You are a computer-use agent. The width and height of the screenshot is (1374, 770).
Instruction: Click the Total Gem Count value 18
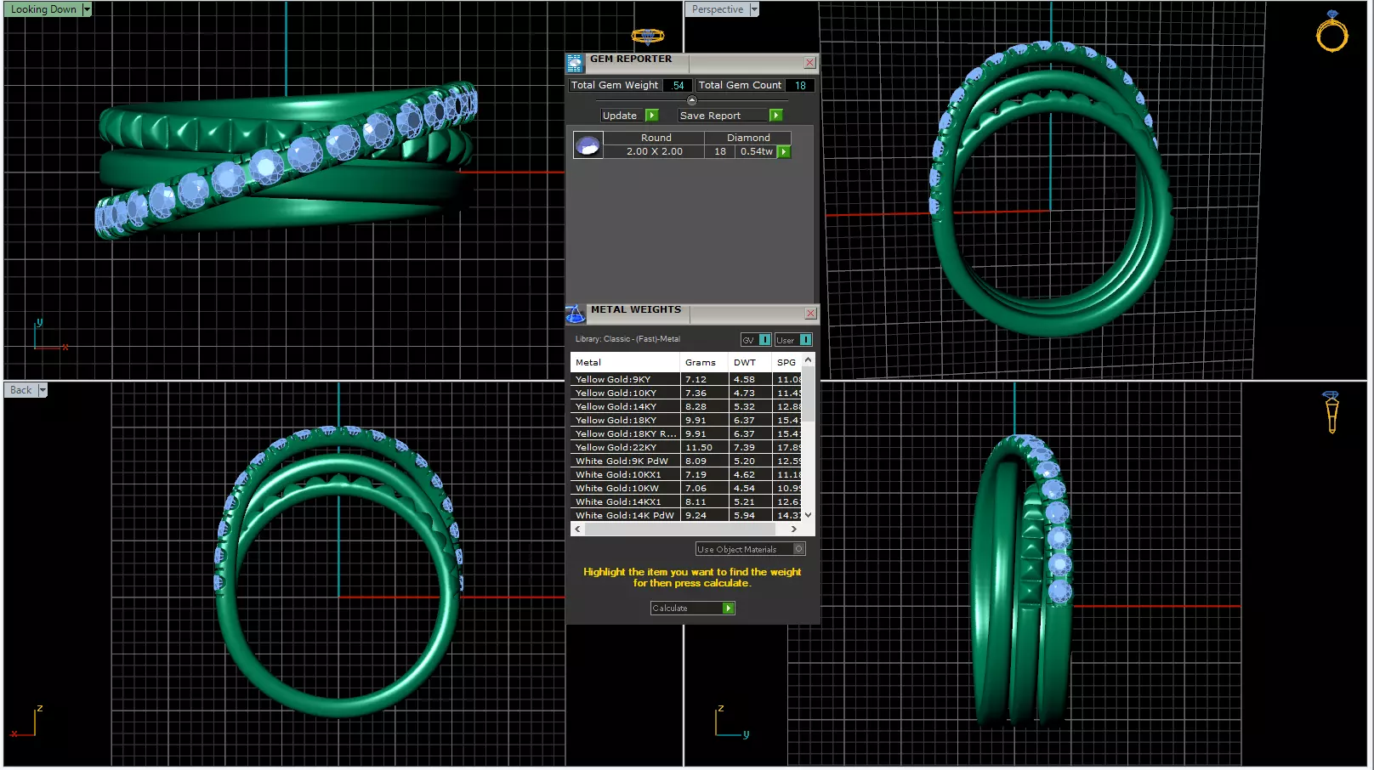[800, 85]
